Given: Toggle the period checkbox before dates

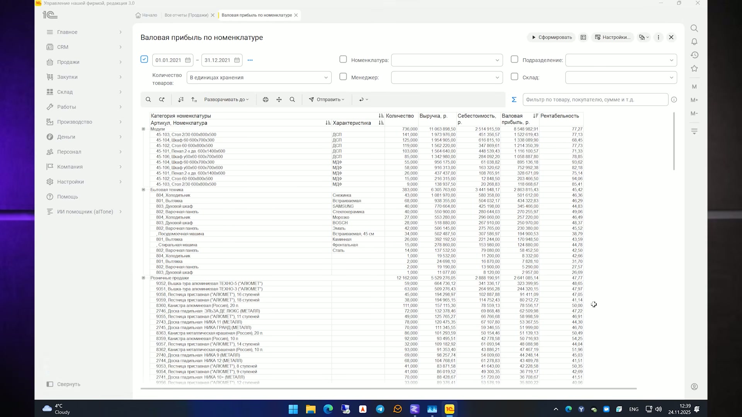Looking at the screenshot, I should pyautogui.click(x=144, y=59).
